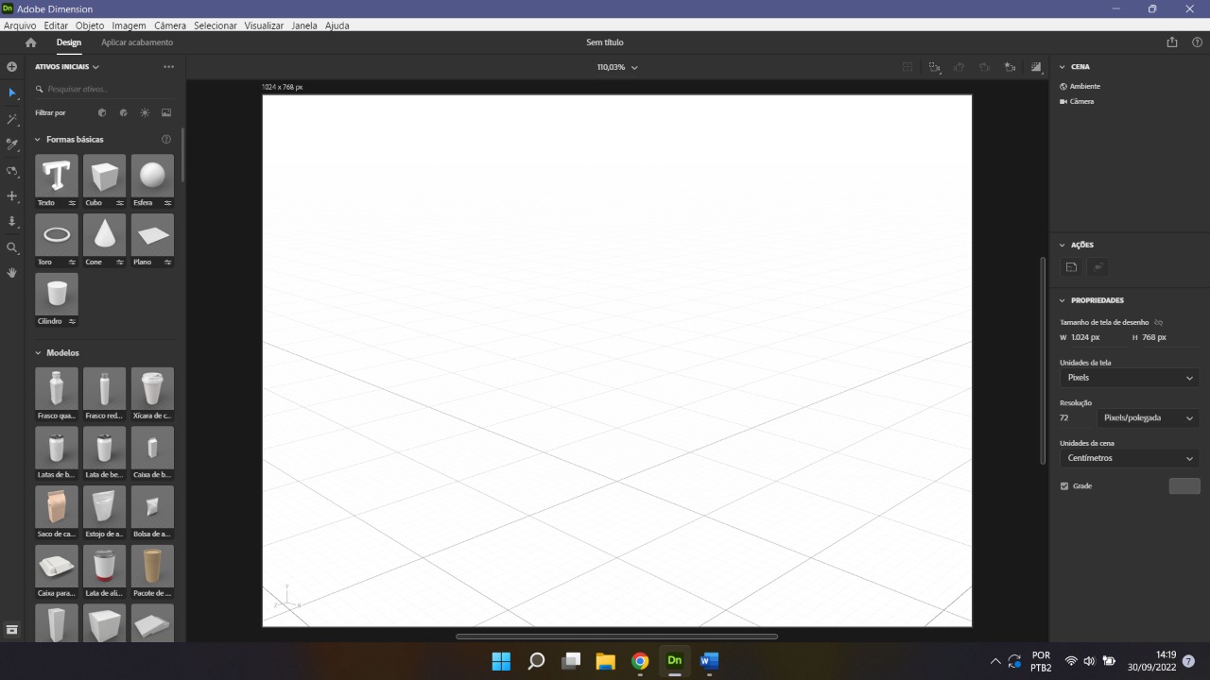Go to the Home screen icon

pos(30,42)
